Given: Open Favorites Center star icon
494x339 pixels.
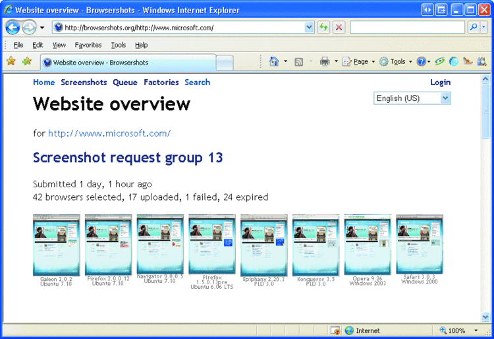Looking at the screenshot, I should pos(11,61).
